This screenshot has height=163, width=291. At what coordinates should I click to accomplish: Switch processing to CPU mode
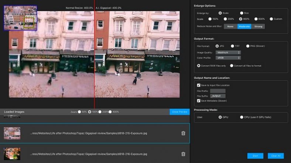(x=242, y=117)
